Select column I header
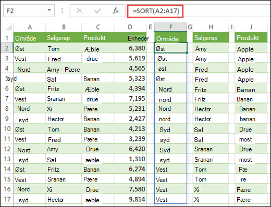This screenshot has height=207, width=271. 231,27
